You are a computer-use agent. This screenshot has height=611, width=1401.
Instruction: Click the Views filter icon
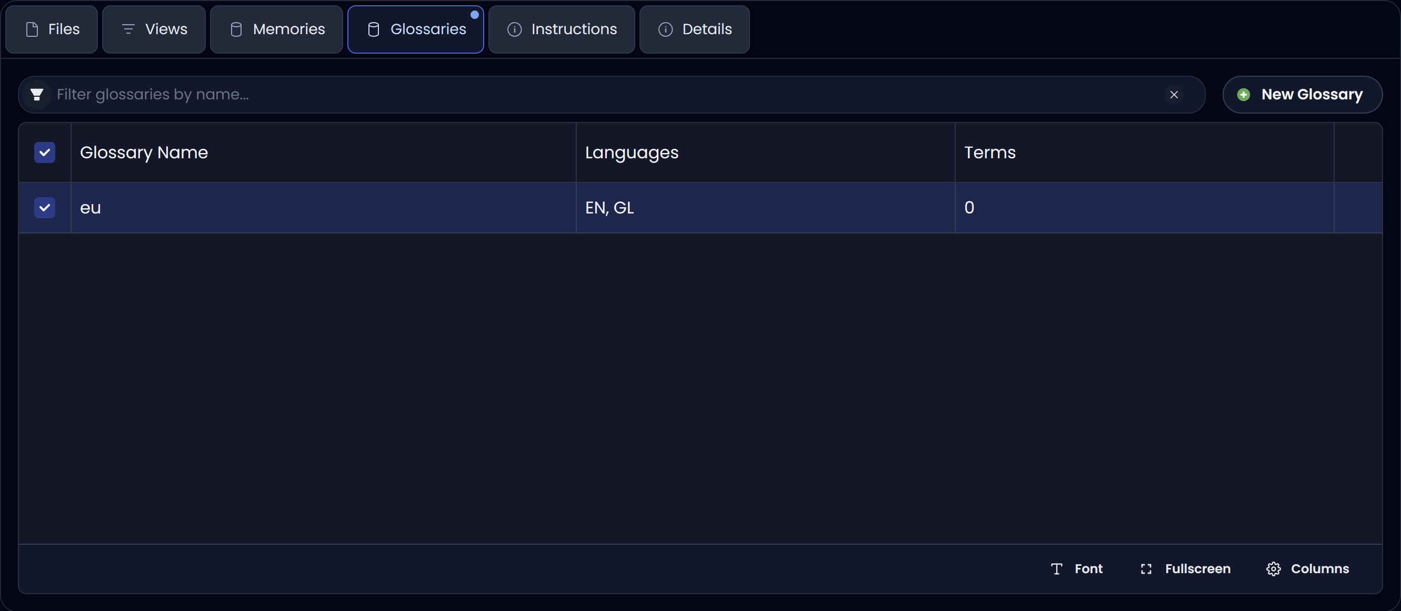[128, 29]
